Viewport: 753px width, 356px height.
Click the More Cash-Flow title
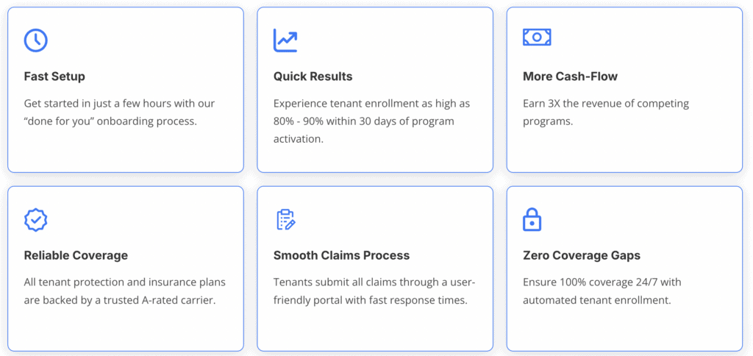[570, 76]
